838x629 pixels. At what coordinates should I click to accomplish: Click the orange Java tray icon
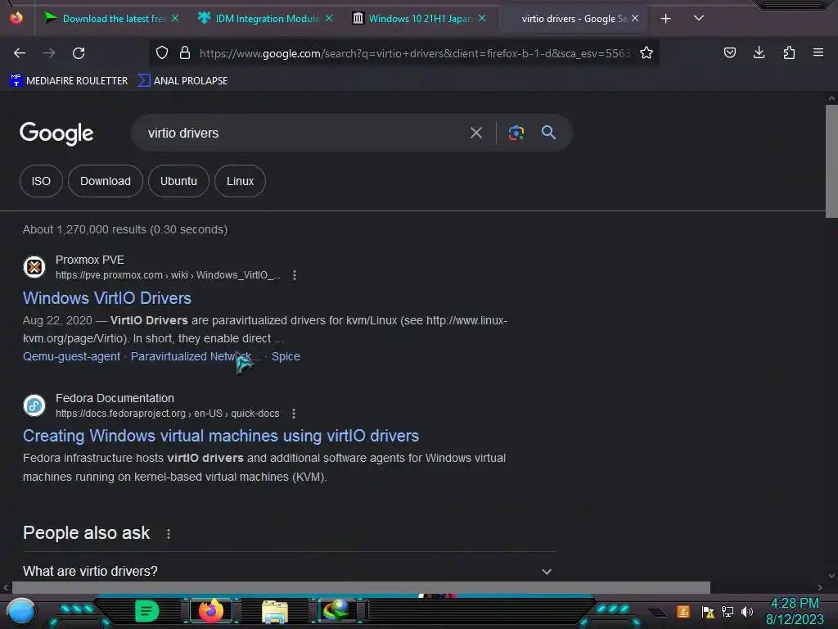point(683,611)
